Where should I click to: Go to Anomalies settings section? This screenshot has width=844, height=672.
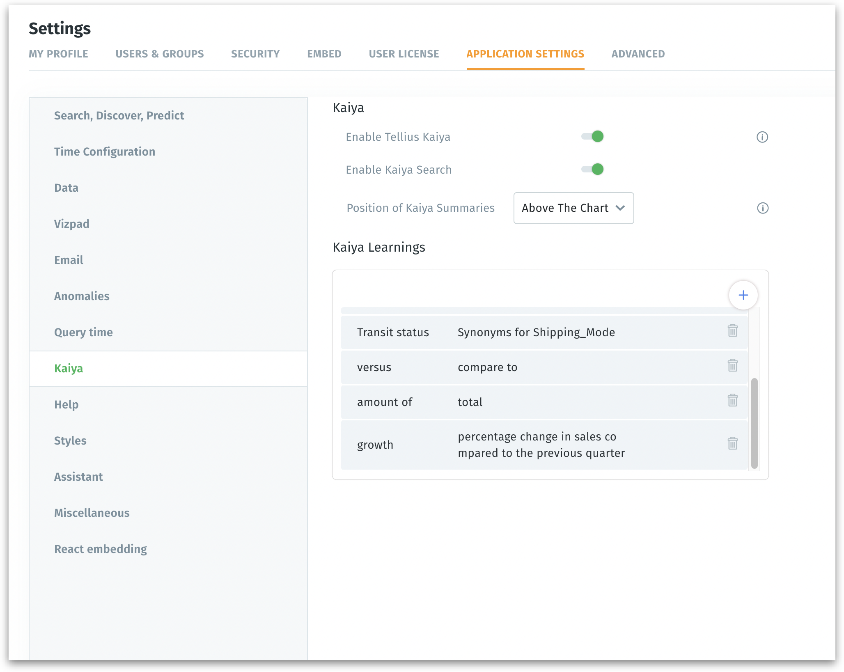(82, 296)
